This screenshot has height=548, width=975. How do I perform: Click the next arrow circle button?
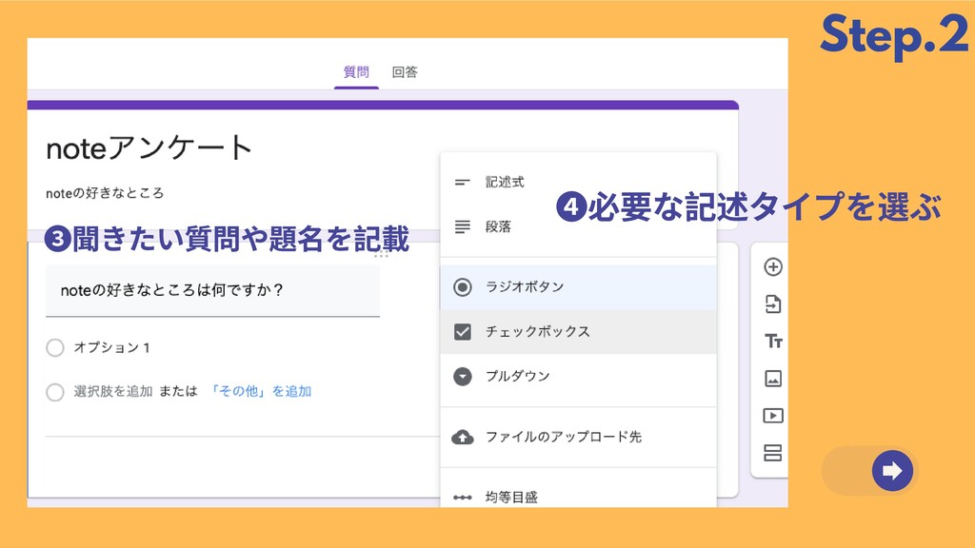(x=892, y=470)
